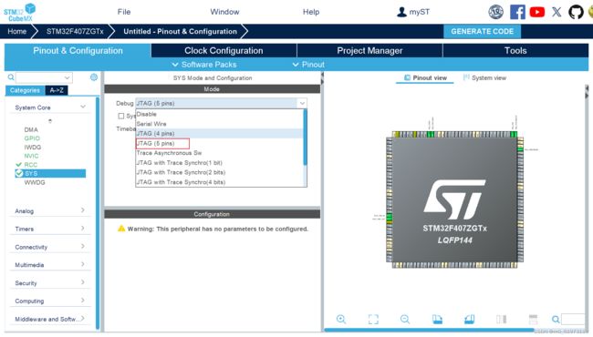Expand the Timers category

[83, 229]
